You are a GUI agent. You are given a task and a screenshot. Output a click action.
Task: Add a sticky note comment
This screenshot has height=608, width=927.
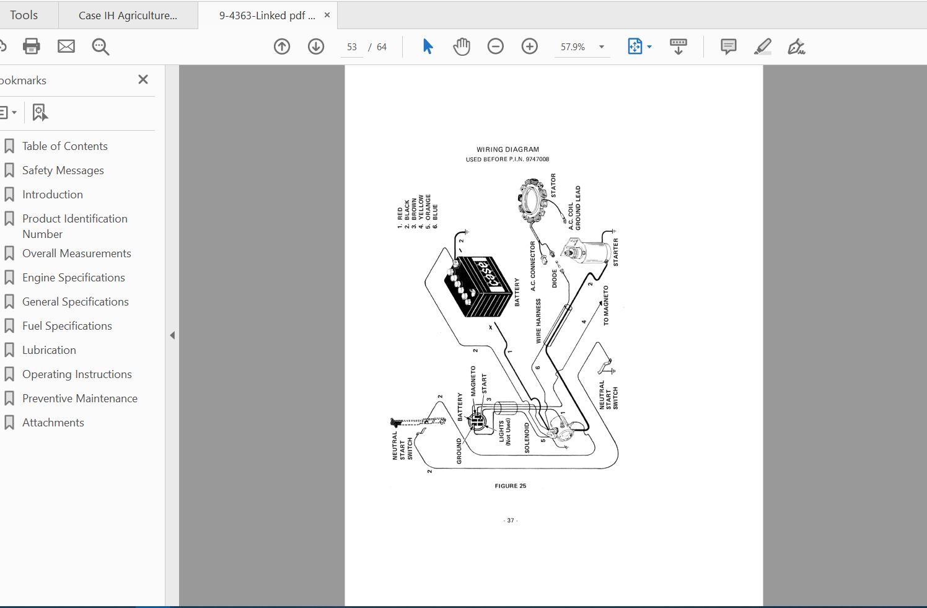(x=729, y=46)
